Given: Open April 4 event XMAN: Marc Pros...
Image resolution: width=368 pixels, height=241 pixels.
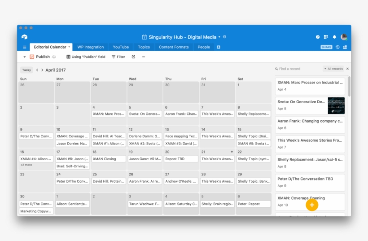Looking at the screenshot, I should [109, 114].
